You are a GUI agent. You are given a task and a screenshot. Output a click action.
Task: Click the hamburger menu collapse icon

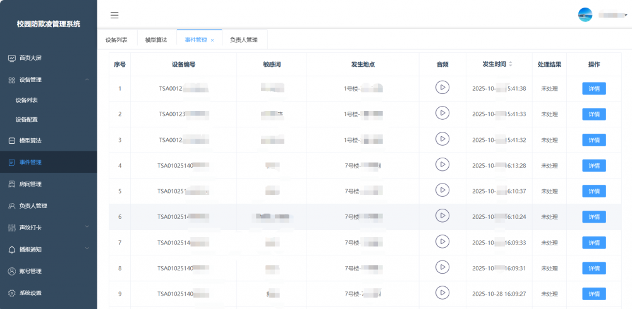[114, 15]
